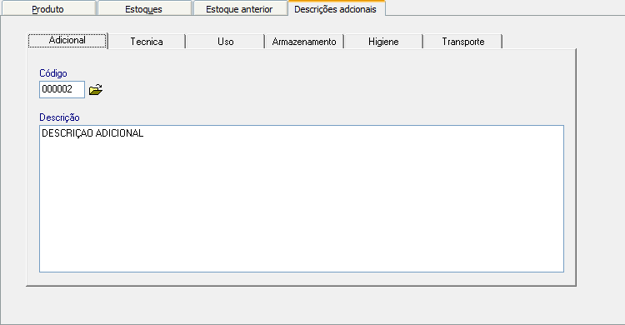The width and height of the screenshot is (625, 325).
Task: Switch to the Uso sub-tab
Action: click(226, 42)
